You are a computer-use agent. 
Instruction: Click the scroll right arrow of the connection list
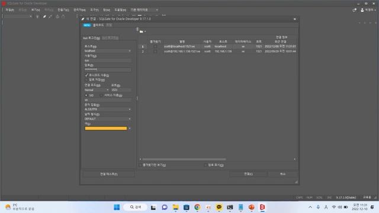(295, 159)
